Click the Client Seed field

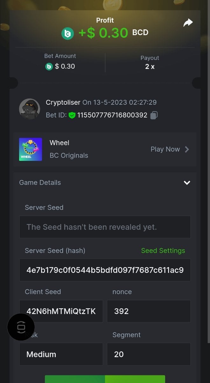[x=61, y=311]
